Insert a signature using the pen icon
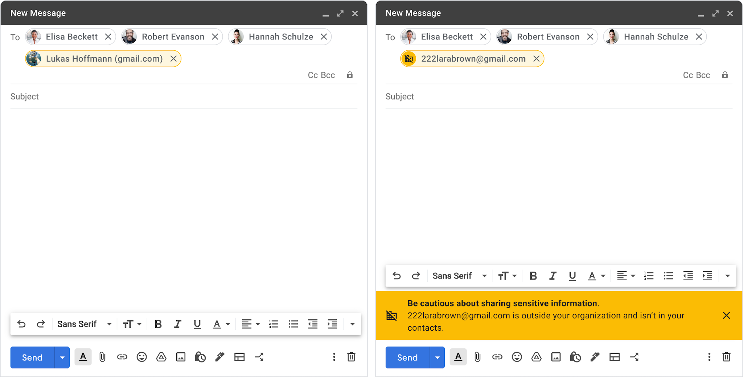743x377 pixels. pos(219,357)
